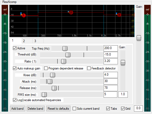Click the 1.5k frequency label on graph

click(x=74, y=36)
